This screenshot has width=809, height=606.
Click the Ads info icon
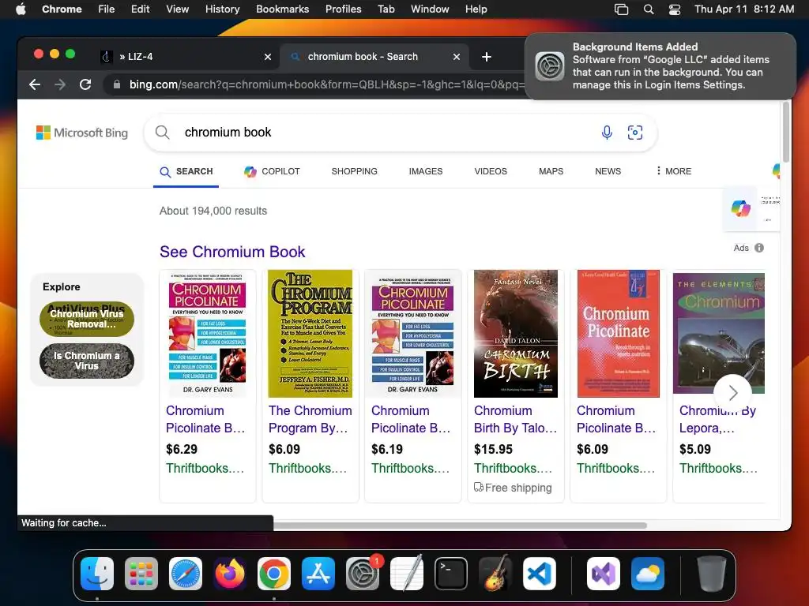click(759, 248)
